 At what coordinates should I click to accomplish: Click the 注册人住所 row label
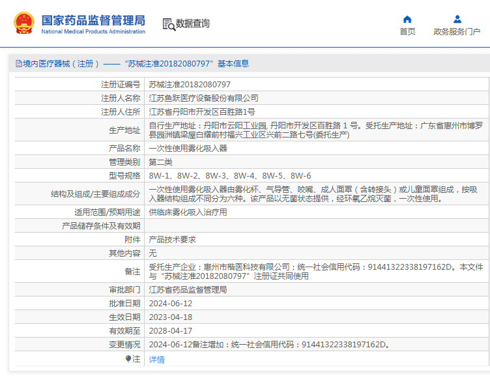coord(121,112)
